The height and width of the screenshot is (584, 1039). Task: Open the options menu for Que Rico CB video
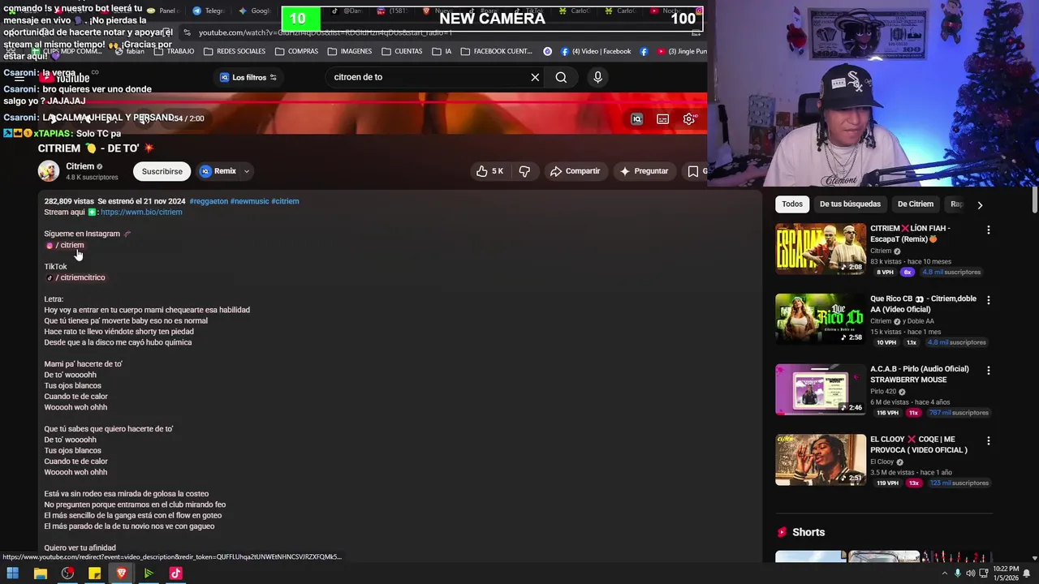(x=988, y=300)
